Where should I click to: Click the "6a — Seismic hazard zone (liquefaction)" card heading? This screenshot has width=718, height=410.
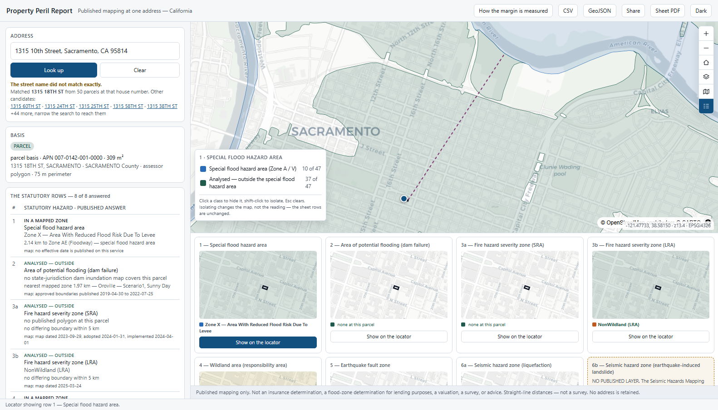507,365
